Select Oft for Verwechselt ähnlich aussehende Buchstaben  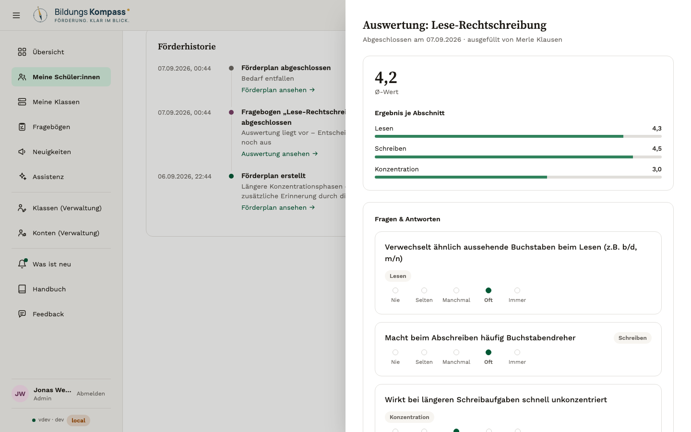(488, 290)
